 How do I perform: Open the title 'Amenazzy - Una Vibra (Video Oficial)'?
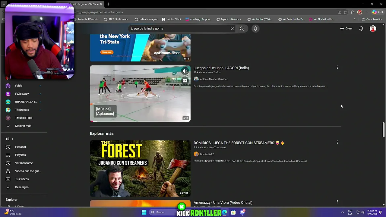coord(223,203)
